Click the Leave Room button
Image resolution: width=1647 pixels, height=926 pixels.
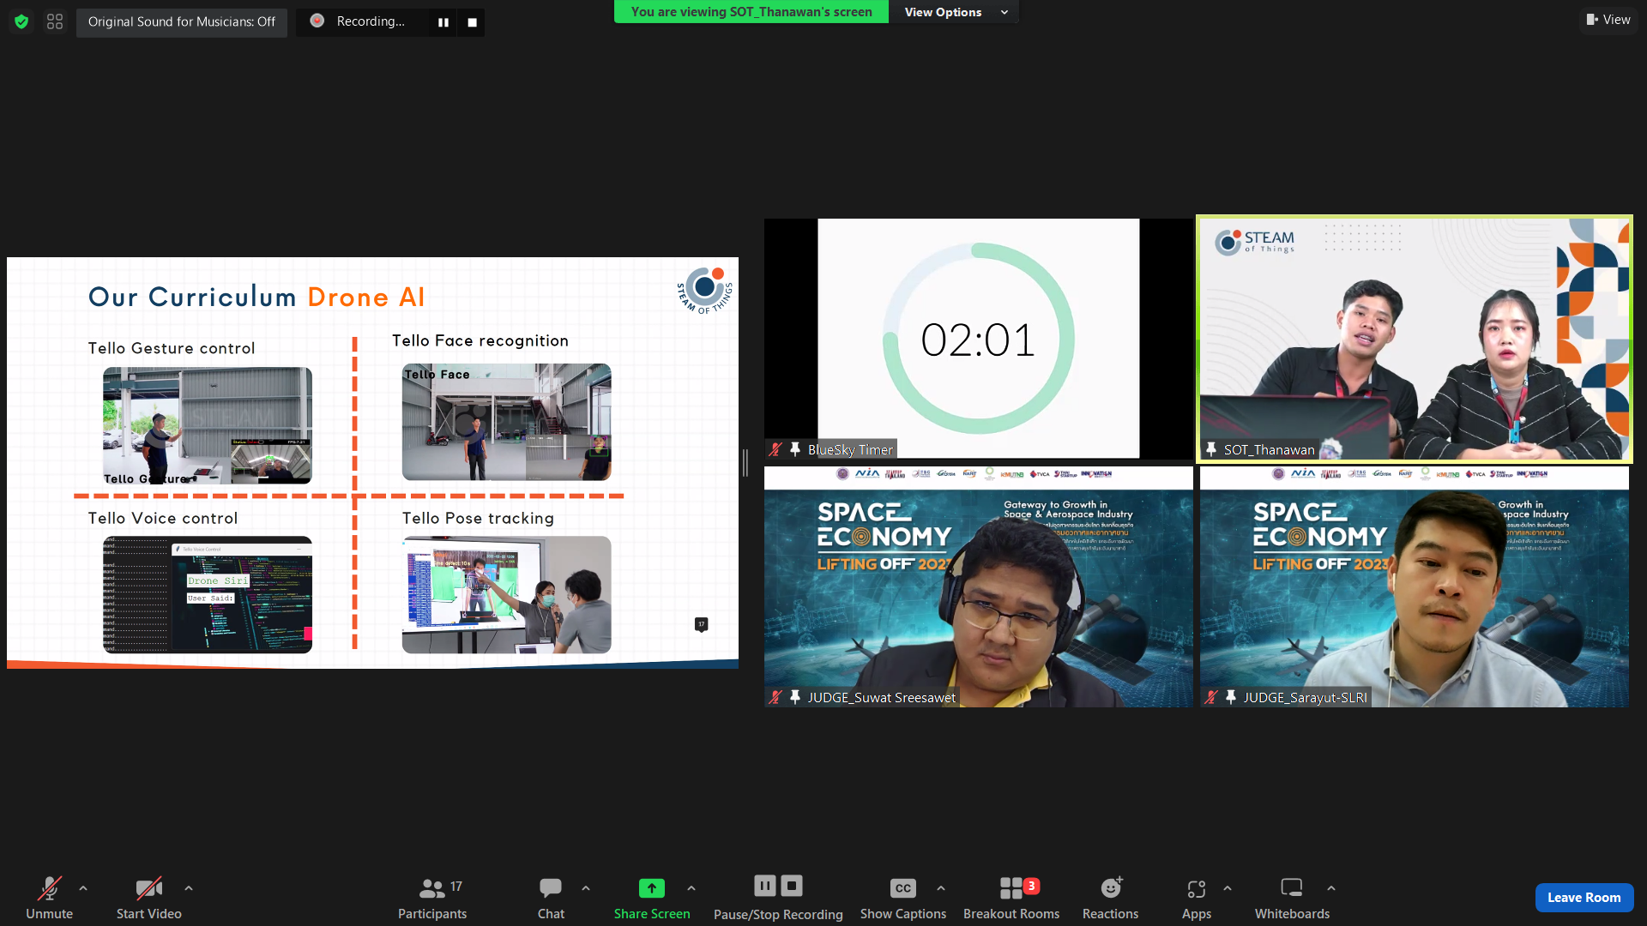point(1584,898)
